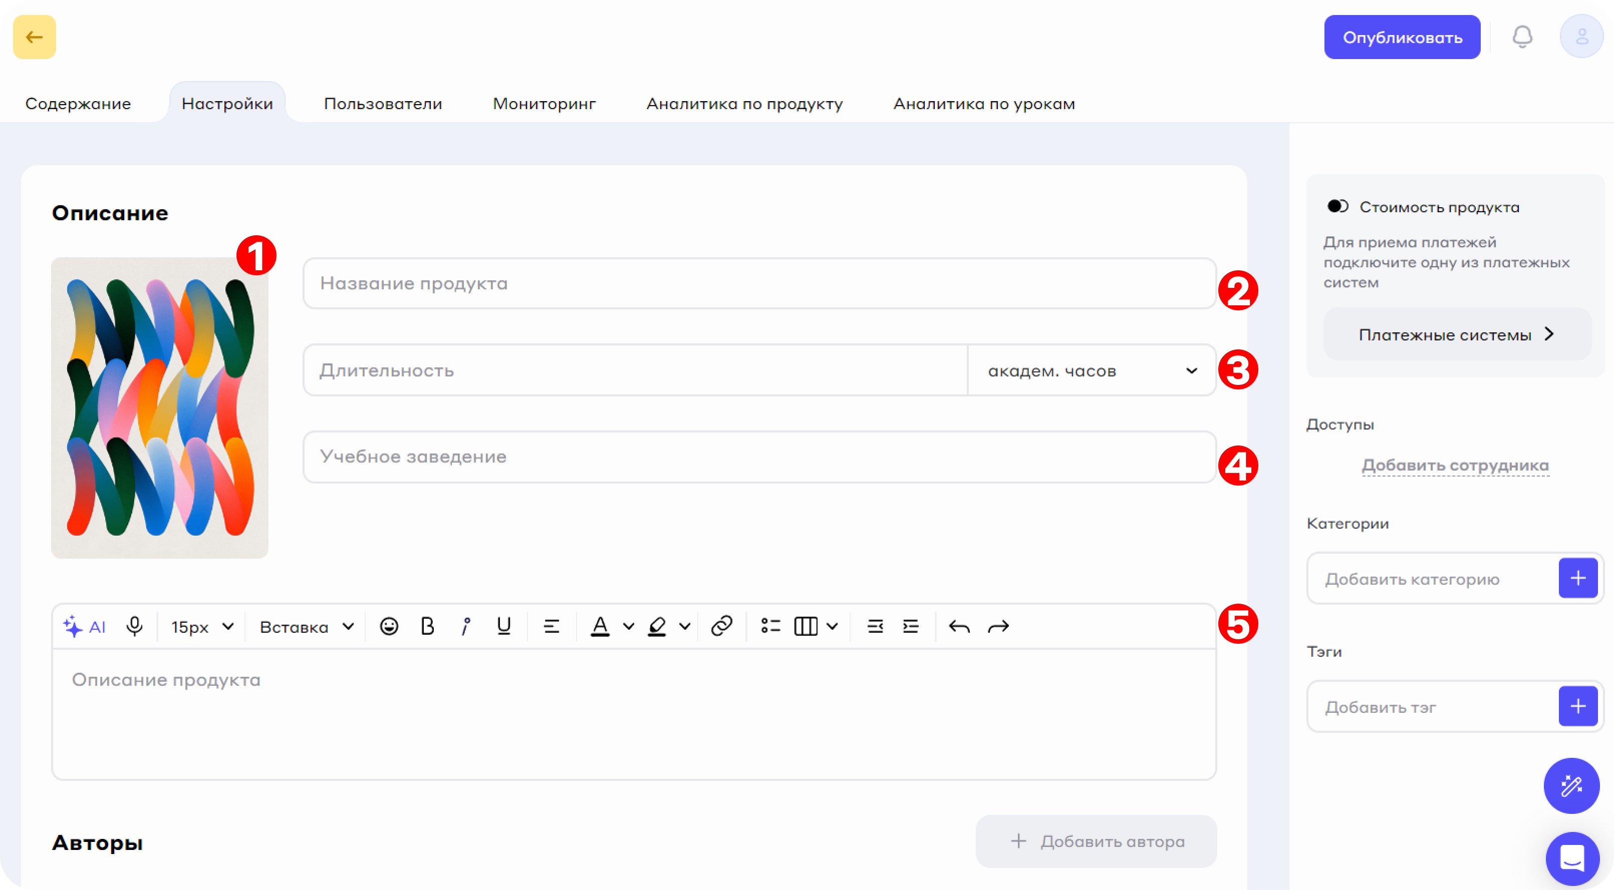Open the академ. часов unit dropdown
The height and width of the screenshot is (890, 1614).
tap(1091, 370)
